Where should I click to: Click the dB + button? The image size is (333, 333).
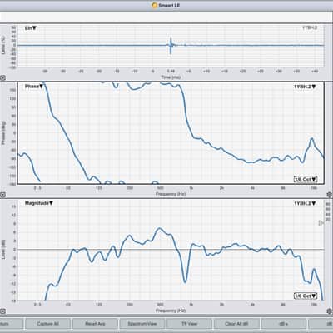click(x=284, y=324)
